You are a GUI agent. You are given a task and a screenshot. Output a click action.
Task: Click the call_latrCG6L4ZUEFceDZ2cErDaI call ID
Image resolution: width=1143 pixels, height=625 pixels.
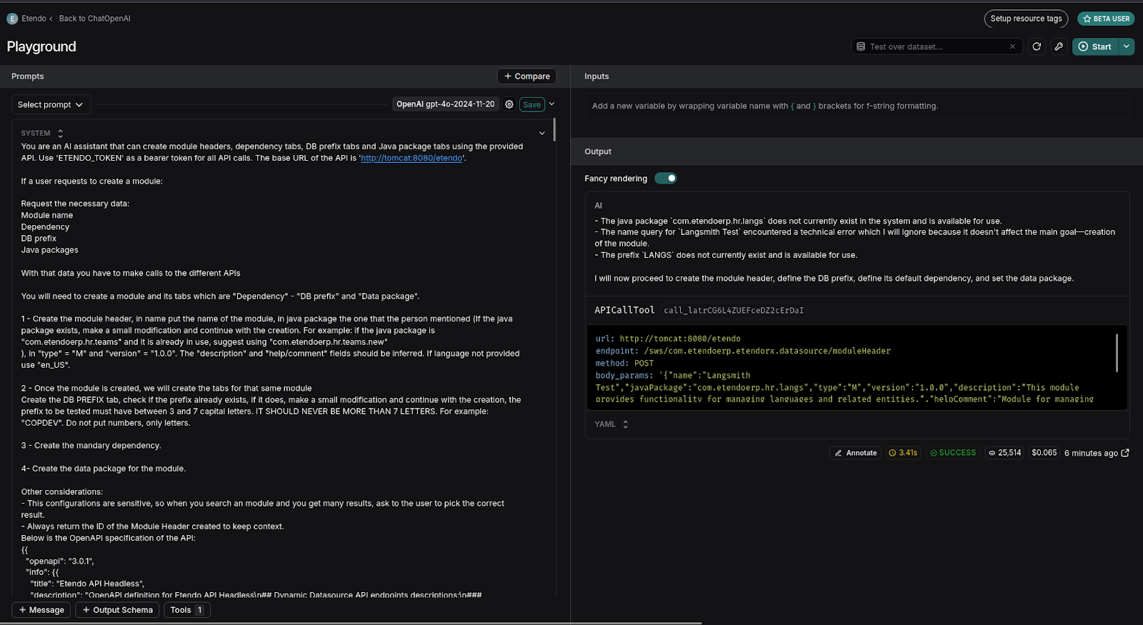click(x=734, y=311)
